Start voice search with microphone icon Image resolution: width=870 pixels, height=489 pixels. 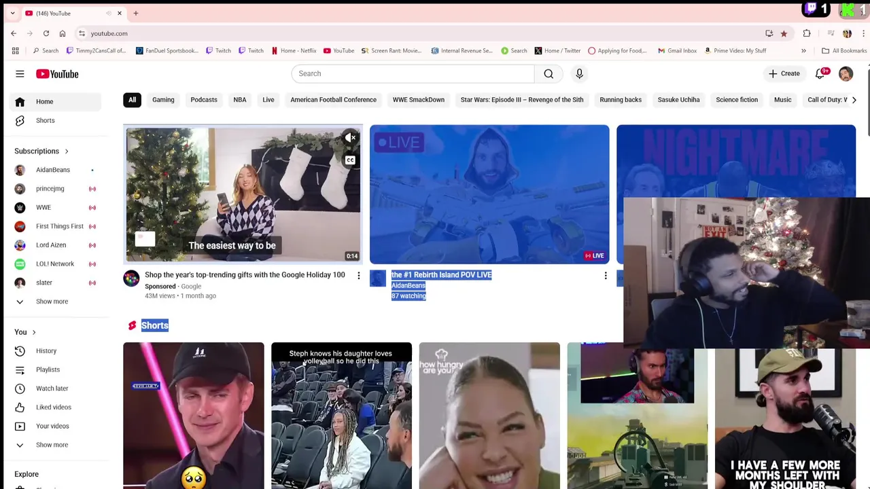579,73
